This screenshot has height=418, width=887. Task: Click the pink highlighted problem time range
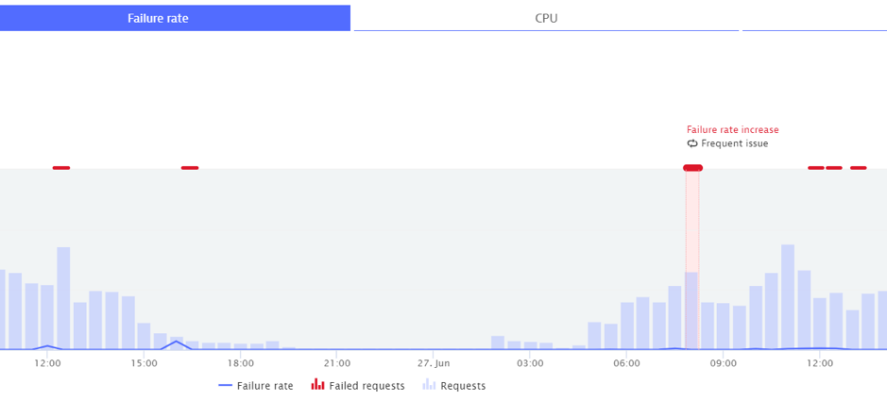pyautogui.click(x=692, y=259)
